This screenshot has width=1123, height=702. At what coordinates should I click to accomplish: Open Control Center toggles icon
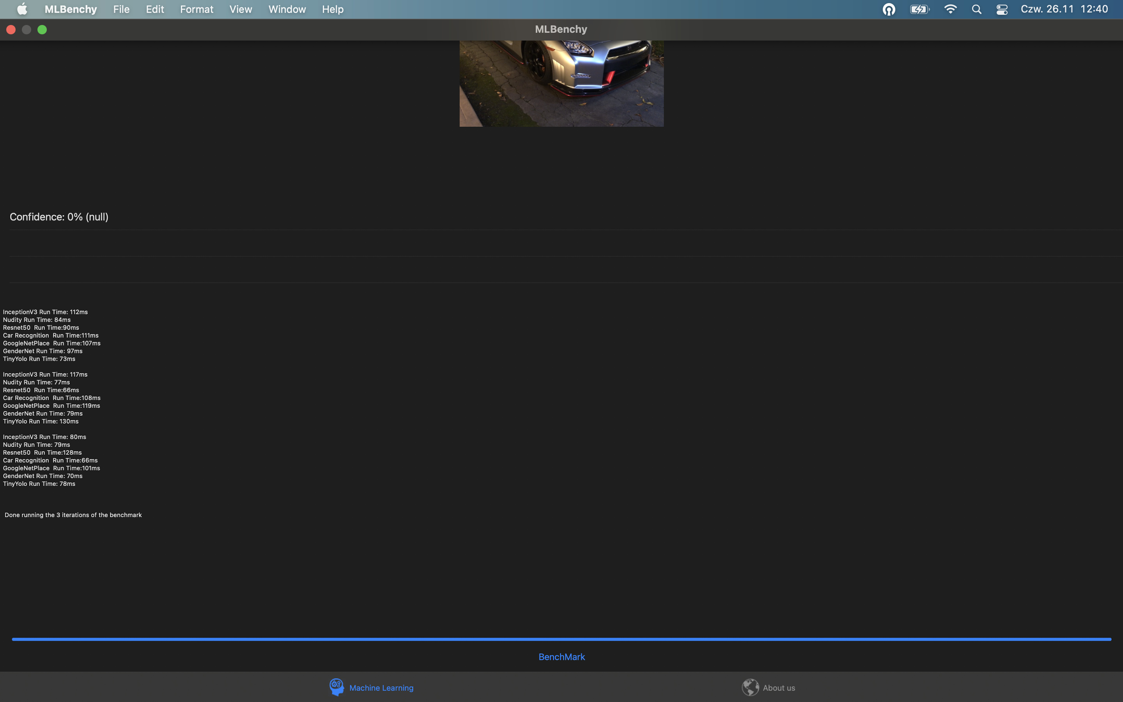(x=1002, y=9)
